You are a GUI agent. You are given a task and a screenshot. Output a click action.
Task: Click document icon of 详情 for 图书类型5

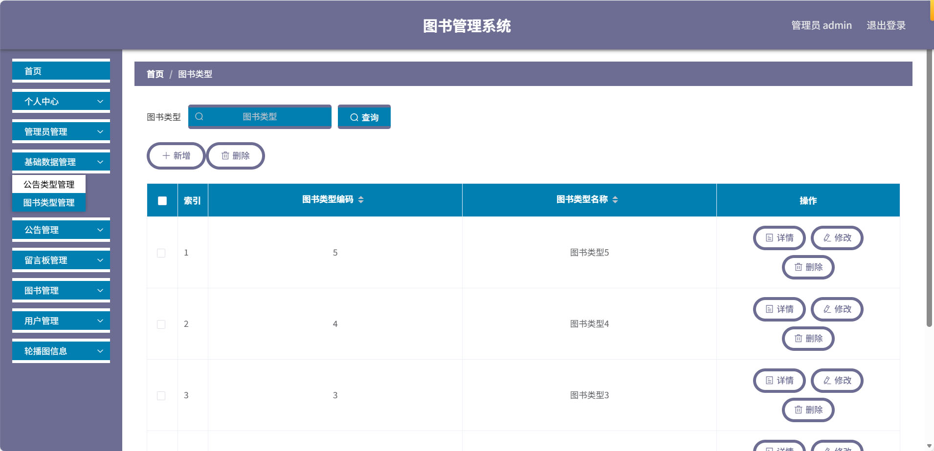pos(769,238)
